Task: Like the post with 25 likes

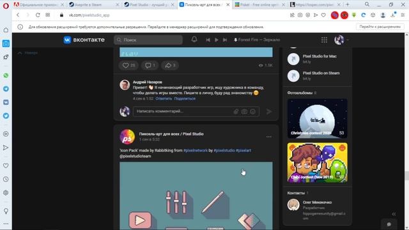Action: (x=129, y=65)
